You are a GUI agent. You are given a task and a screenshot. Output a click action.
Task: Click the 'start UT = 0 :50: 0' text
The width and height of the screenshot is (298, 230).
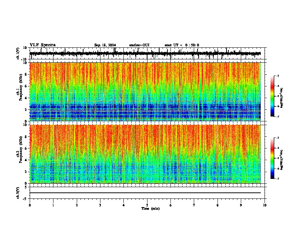(182, 45)
